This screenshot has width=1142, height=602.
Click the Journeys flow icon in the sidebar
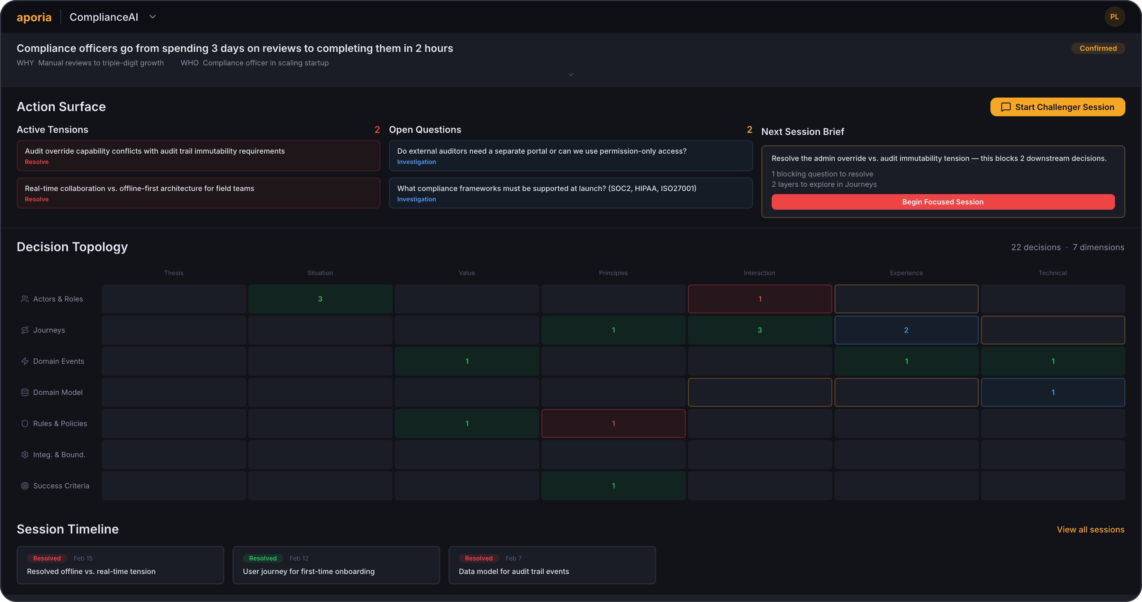point(25,330)
